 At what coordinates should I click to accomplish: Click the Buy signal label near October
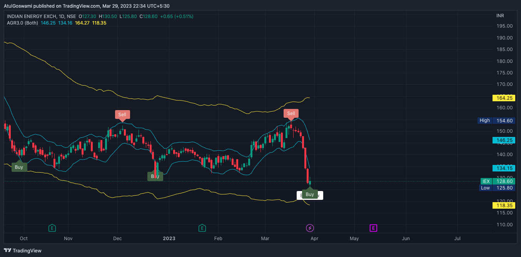pos(19,167)
